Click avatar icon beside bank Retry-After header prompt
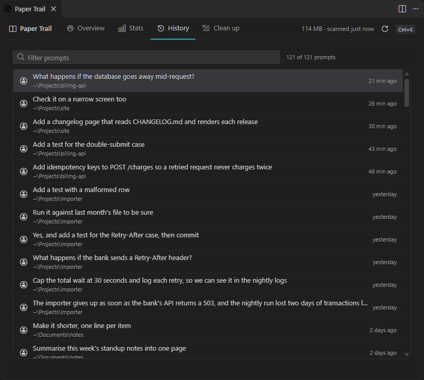Image resolution: width=424 pixels, height=380 pixels. pyautogui.click(x=24, y=262)
